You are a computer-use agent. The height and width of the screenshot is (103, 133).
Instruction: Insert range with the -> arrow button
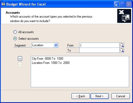pyautogui.click(x=20, y=59)
